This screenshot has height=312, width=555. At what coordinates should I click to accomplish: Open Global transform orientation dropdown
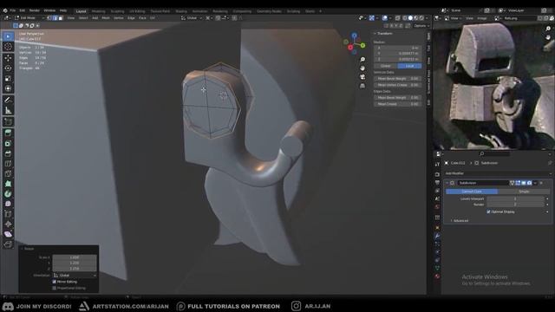(192, 17)
